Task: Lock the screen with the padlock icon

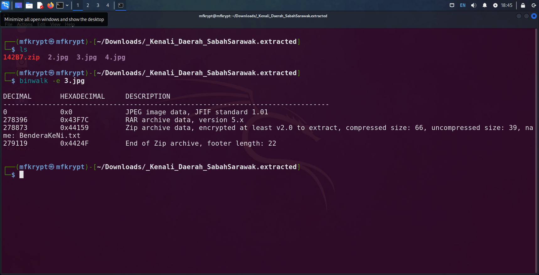Action: [523, 5]
